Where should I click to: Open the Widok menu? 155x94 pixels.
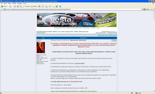tap(9, 3)
